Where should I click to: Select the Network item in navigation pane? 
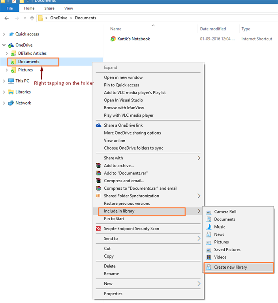click(23, 103)
